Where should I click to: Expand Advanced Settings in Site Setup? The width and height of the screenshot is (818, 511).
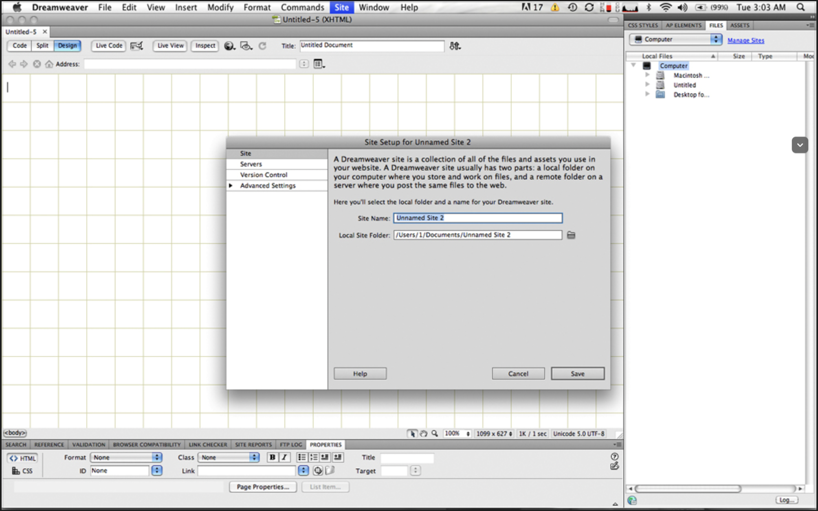pyautogui.click(x=231, y=186)
